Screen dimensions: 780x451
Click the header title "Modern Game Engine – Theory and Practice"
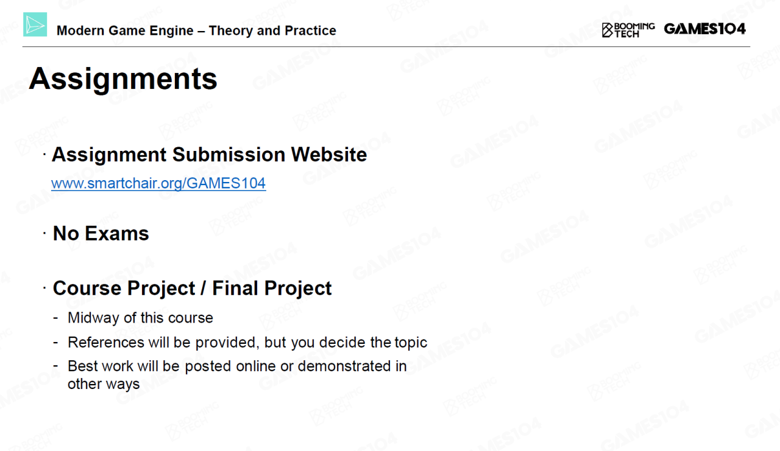pos(196,30)
